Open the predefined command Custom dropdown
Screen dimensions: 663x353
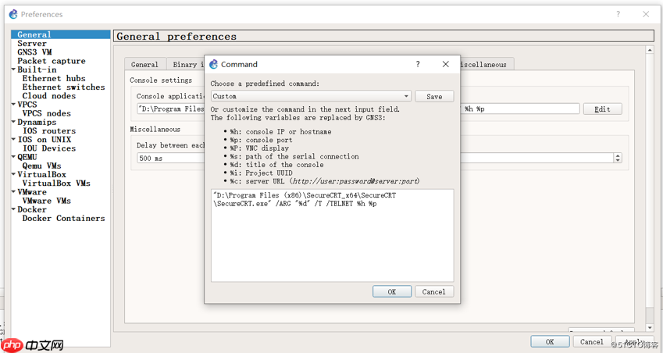(x=312, y=96)
